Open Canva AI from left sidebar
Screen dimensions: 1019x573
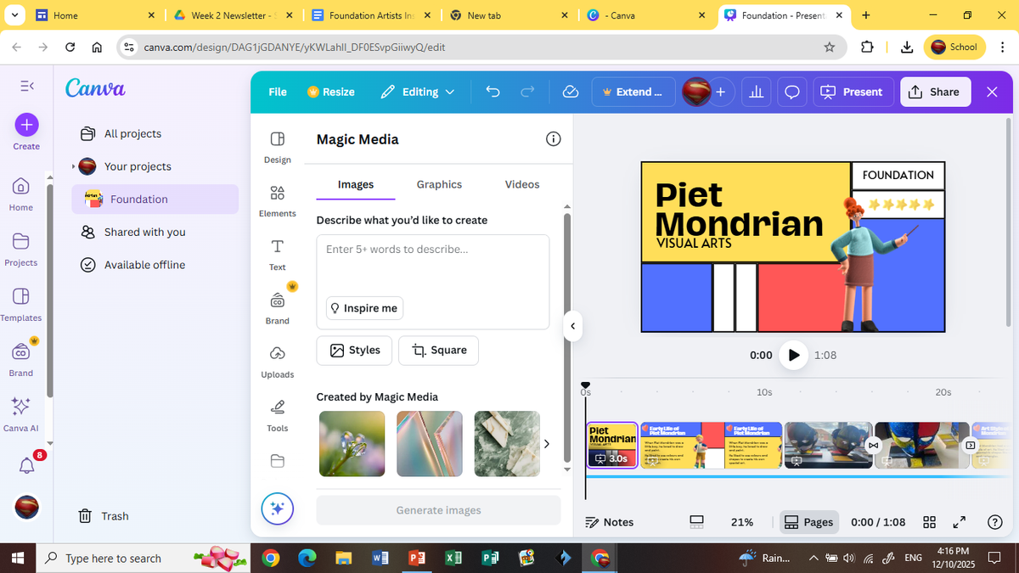21,413
